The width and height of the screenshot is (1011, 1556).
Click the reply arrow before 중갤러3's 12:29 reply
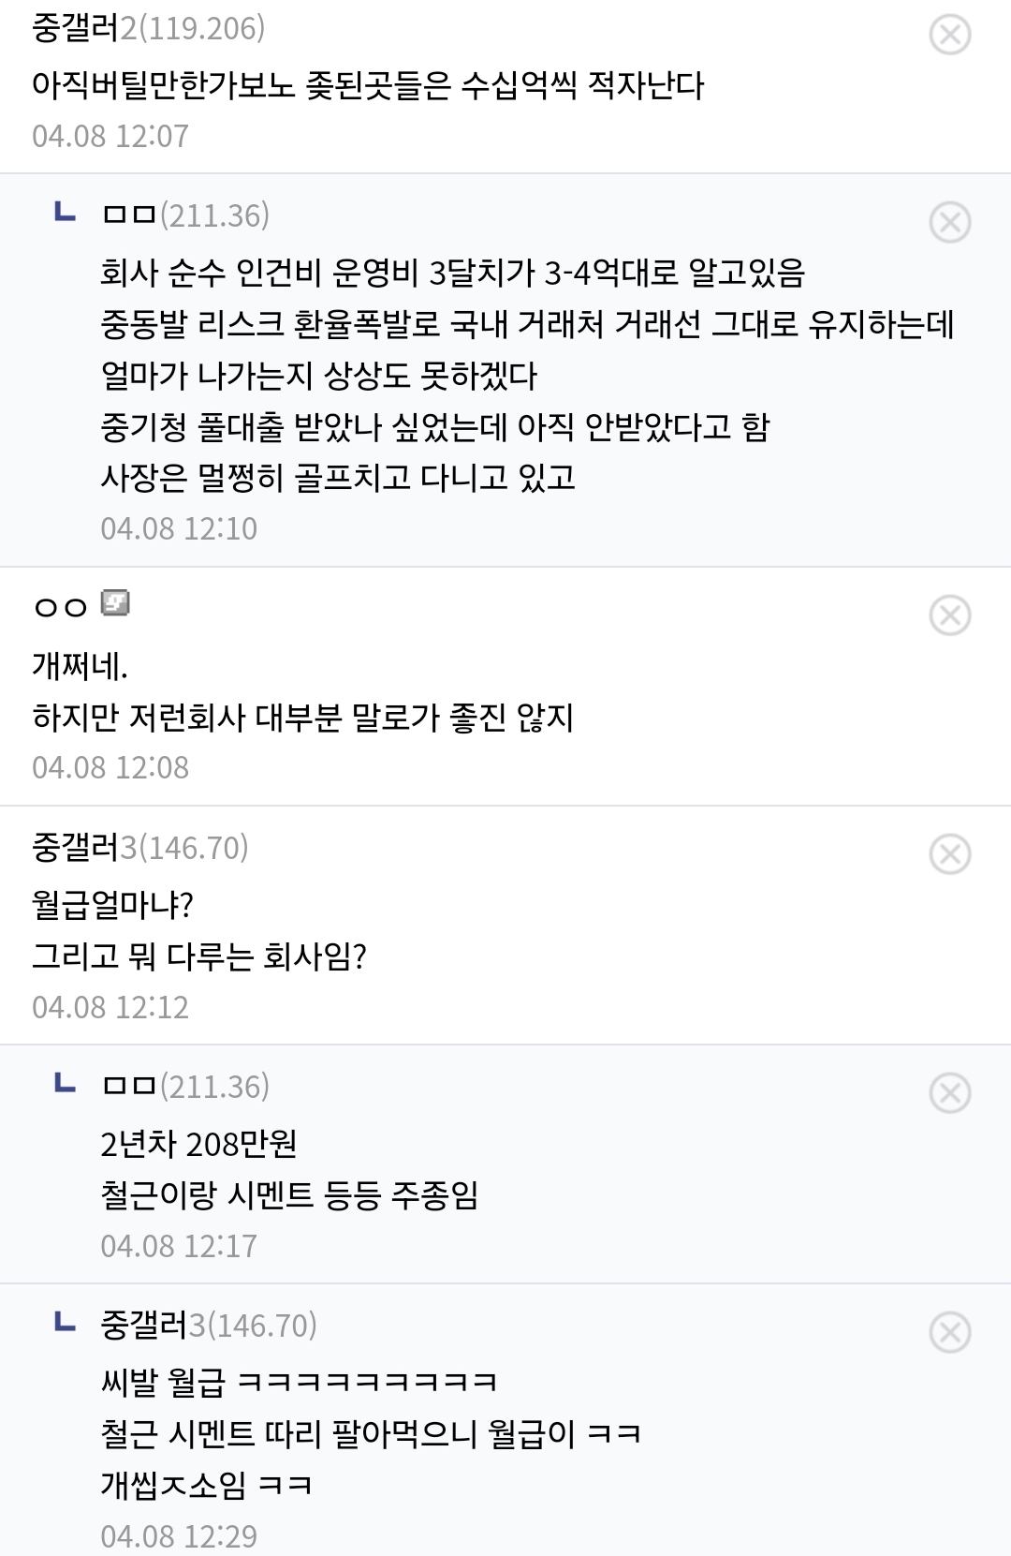(65, 1325)
